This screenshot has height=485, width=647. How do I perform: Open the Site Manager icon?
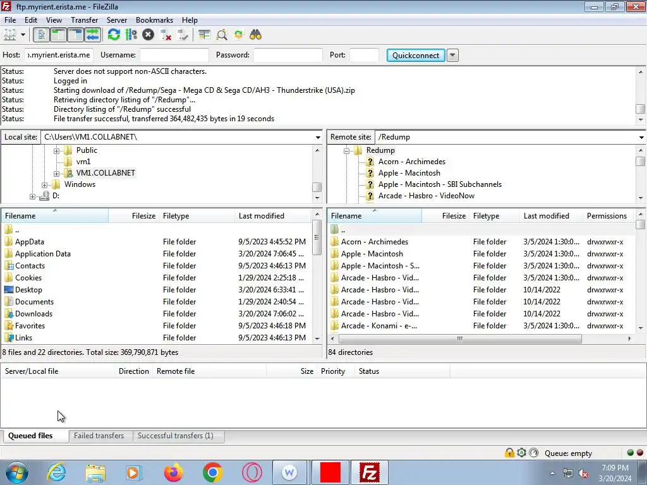[x=10, y=35]
